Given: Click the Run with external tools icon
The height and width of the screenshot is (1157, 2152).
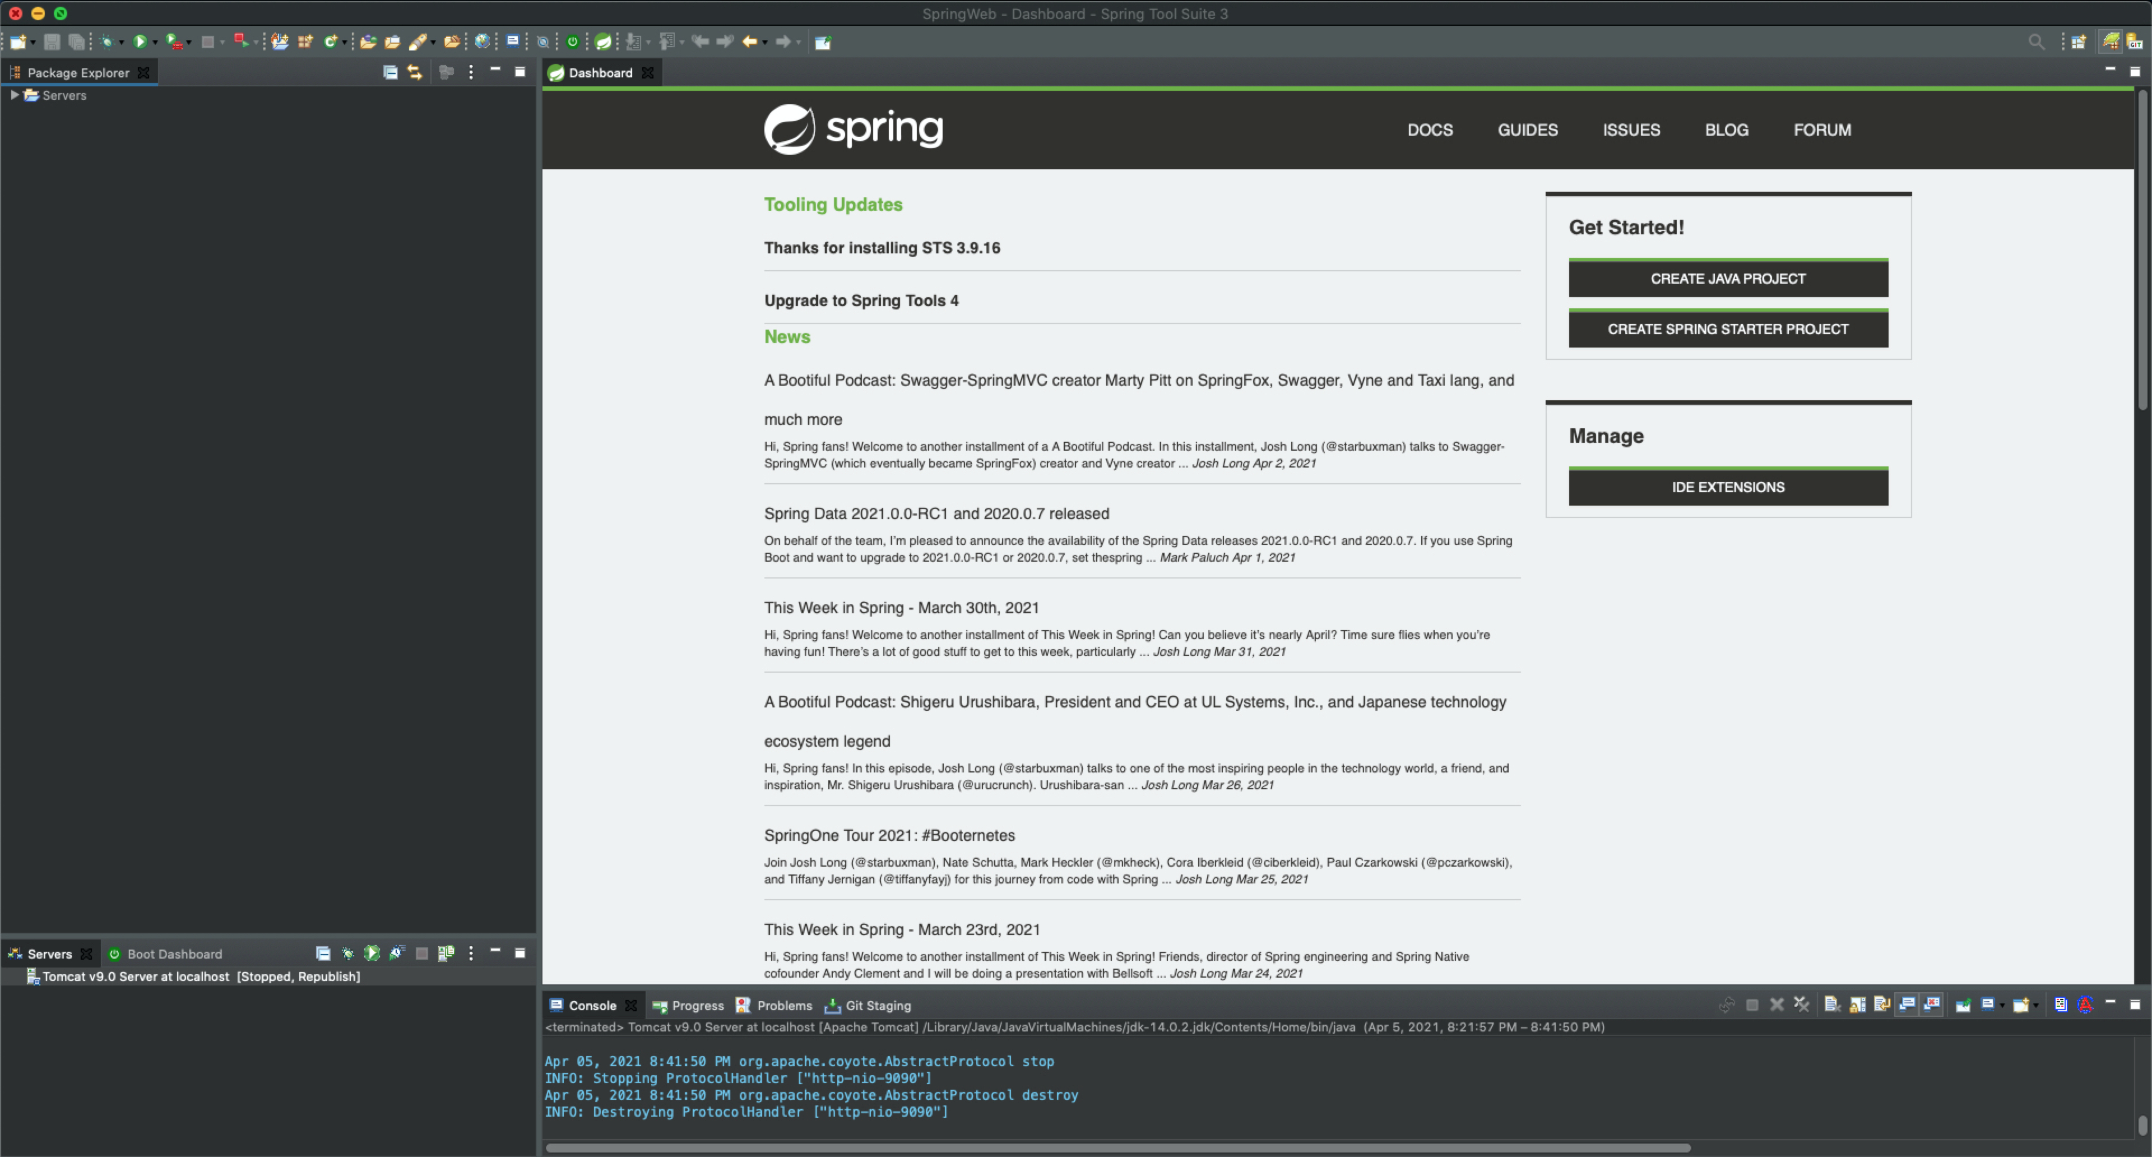Looking at the screenshot, I should (174, 42).
